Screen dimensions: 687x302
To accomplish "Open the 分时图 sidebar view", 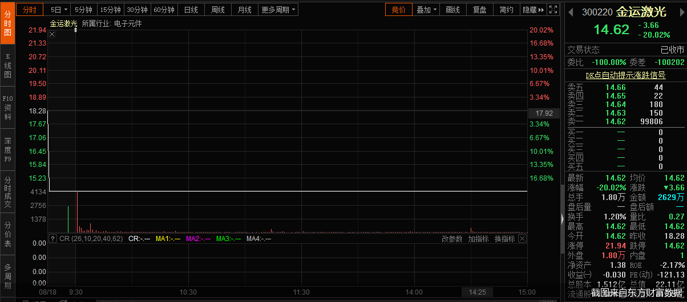I will point(7,23).
